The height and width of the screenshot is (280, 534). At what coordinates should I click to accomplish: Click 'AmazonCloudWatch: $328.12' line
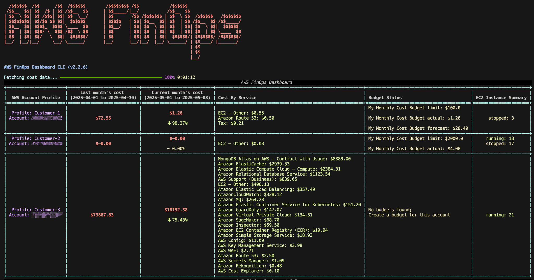250,195
